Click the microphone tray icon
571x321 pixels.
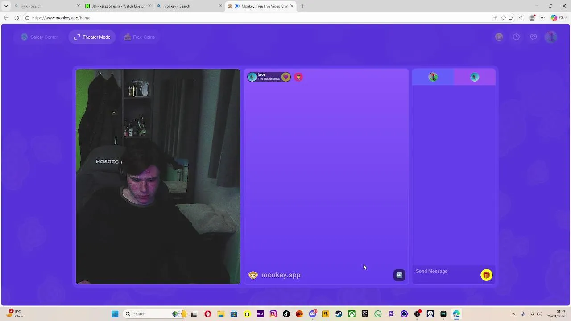523,314
